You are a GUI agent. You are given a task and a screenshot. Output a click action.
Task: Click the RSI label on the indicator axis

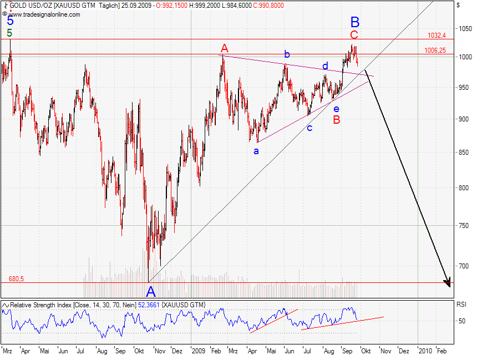(x=461, y=305)
